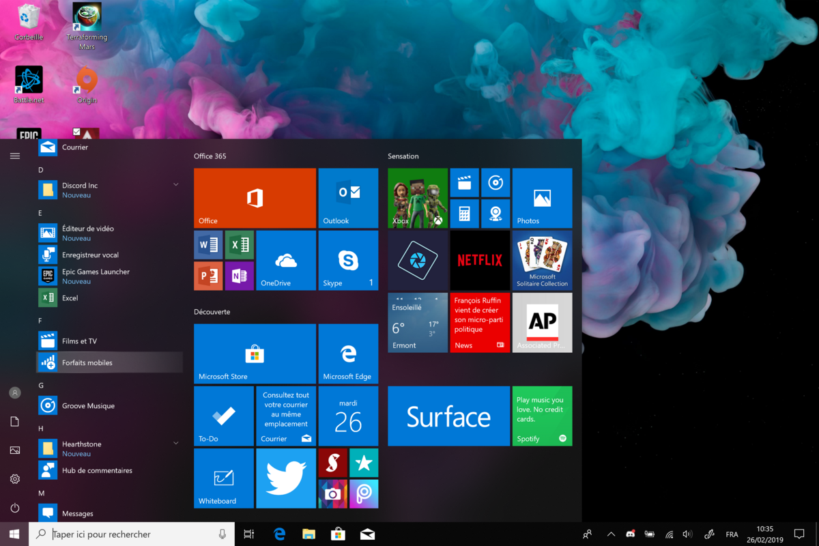Open the Calculator small tile
The height and width of the screenshot is (546, 819).
click(464, 214)
